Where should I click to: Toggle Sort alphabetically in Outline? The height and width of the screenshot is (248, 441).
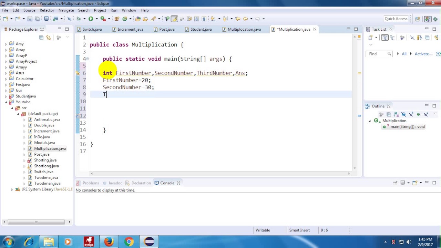pos(396,114)
